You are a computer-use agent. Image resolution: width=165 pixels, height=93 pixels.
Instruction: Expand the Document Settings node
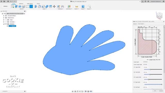(x=4, y=16)
